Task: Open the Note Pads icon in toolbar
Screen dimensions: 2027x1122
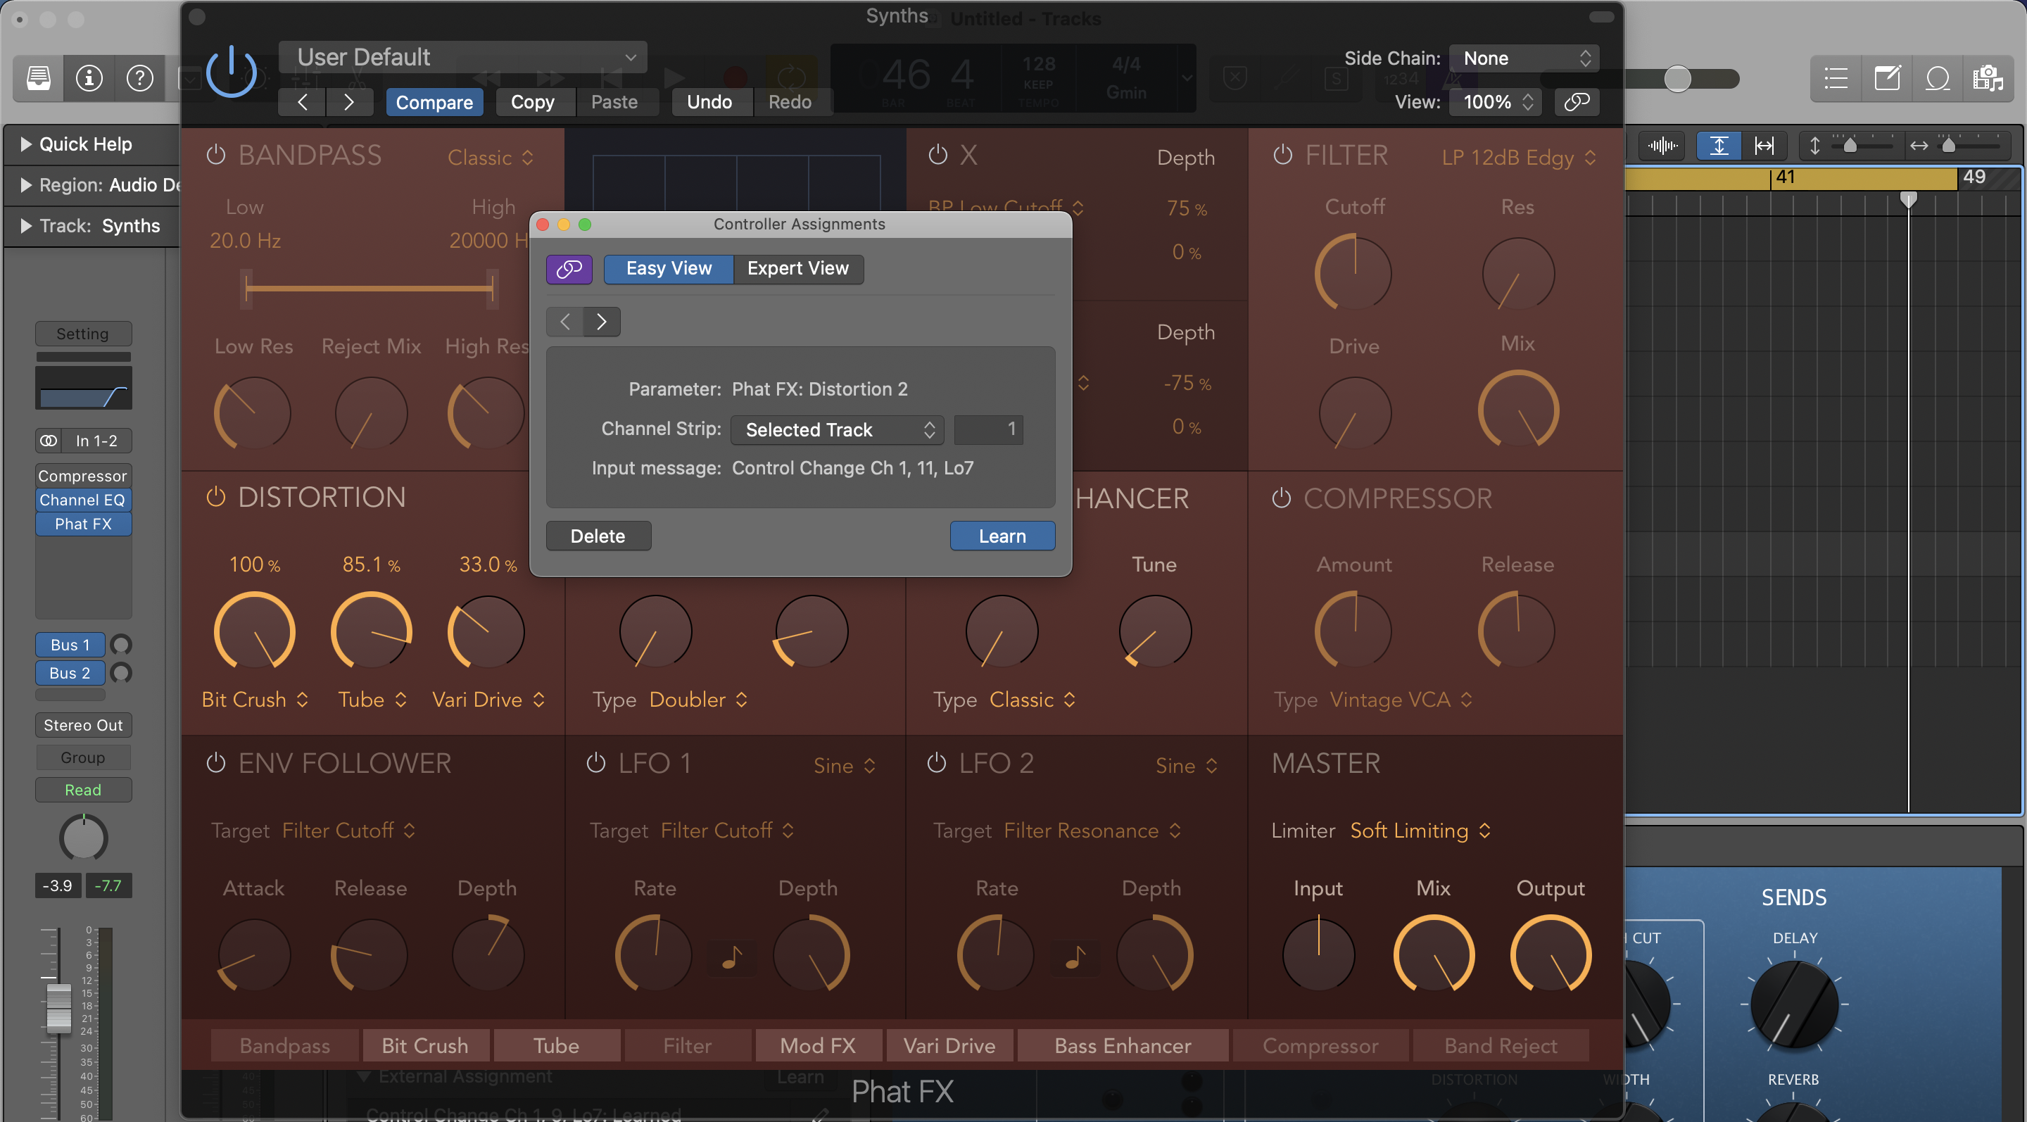Action: click(x=1888, y=78)
